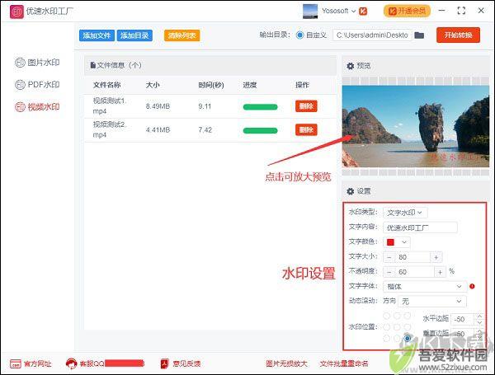
Task: Click the 添加目录 button
Action: (x=134, y=35)
